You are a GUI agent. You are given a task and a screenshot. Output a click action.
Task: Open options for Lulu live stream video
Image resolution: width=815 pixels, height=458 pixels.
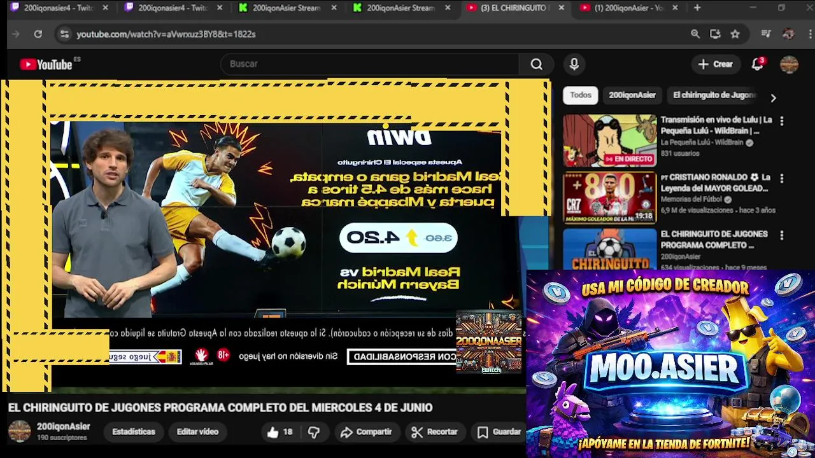[782, 121]
